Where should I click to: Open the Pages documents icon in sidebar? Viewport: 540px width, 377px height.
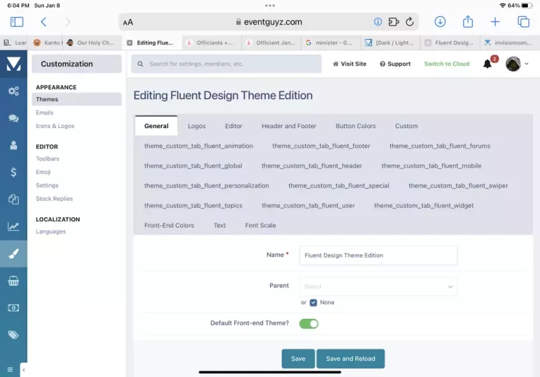[13, 199]
